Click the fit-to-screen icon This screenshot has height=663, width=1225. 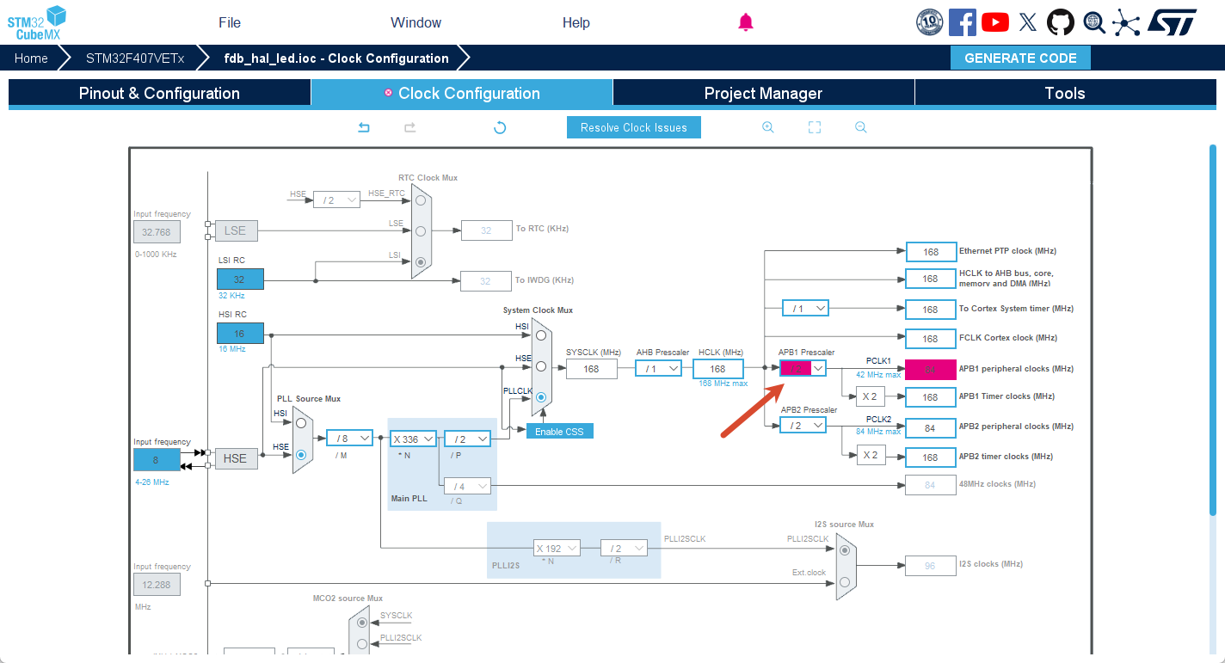[x=815, y=127]
